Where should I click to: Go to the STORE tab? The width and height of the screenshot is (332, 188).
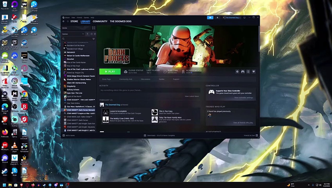[x=74, y=21]
